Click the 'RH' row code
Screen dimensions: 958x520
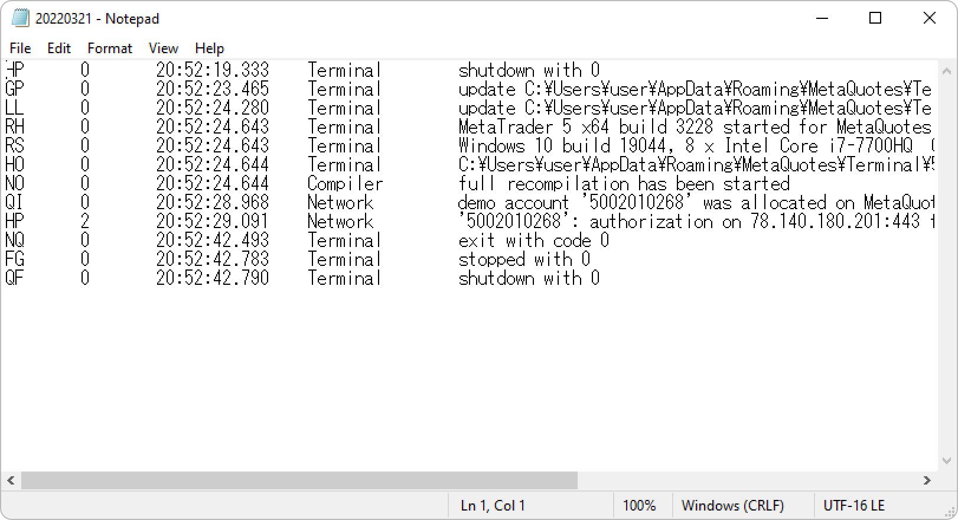(x=15, y=127)
